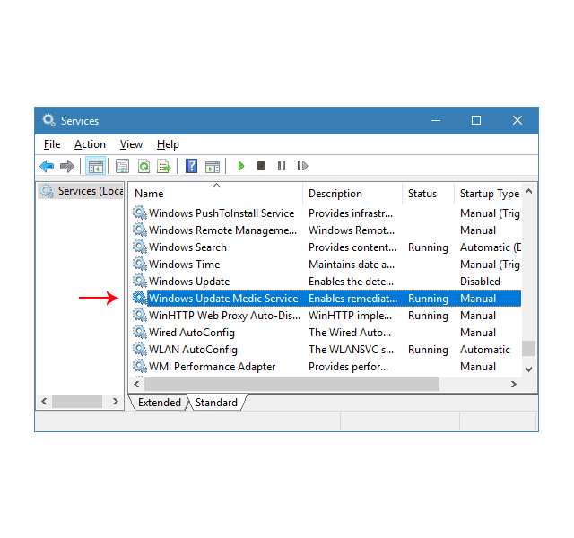Click services list horizontal scroll left arrow
574x538 pixels.
(x=136, y=384)
